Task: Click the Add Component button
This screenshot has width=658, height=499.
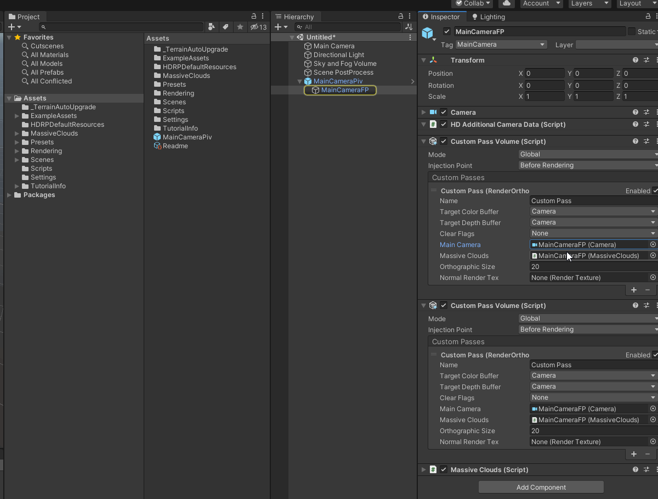Action: tap(541, 487)
